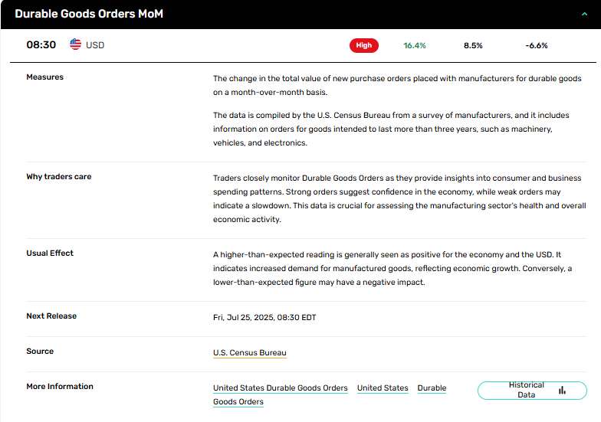Screen dimensions: 601x422
Task: Click the More Information label
Action: pos(60,387)
